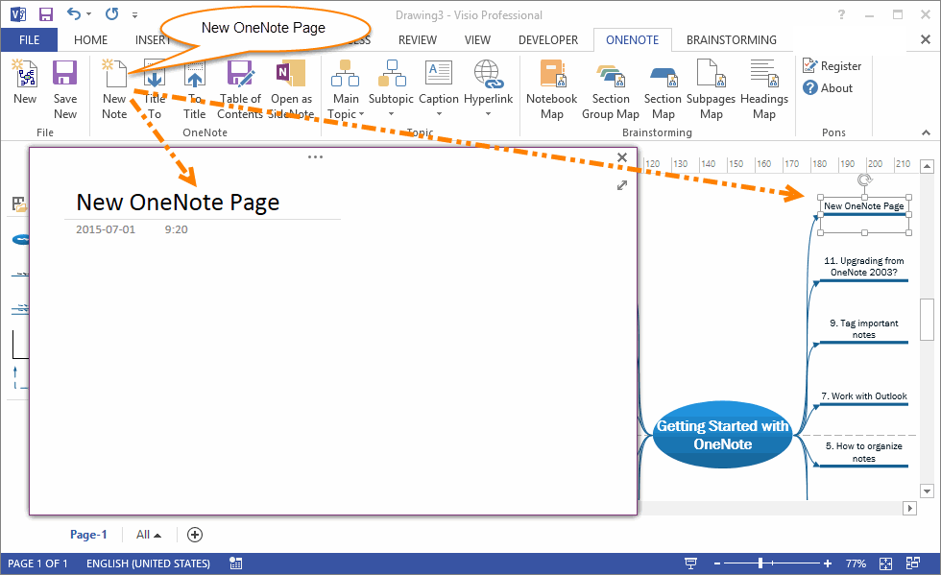Click the Hyperlink globe icon

click(488, 73)
